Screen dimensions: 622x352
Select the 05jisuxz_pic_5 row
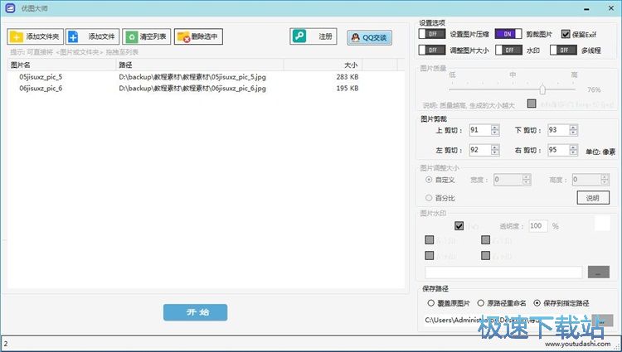[207, 77]
